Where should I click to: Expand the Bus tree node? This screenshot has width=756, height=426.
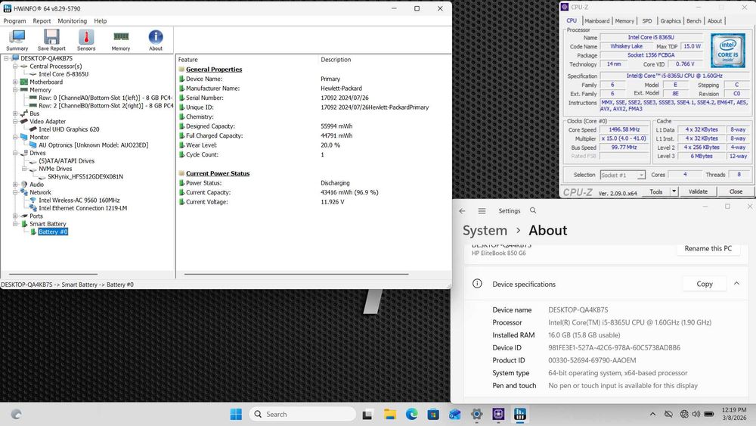tap(15, 113)
